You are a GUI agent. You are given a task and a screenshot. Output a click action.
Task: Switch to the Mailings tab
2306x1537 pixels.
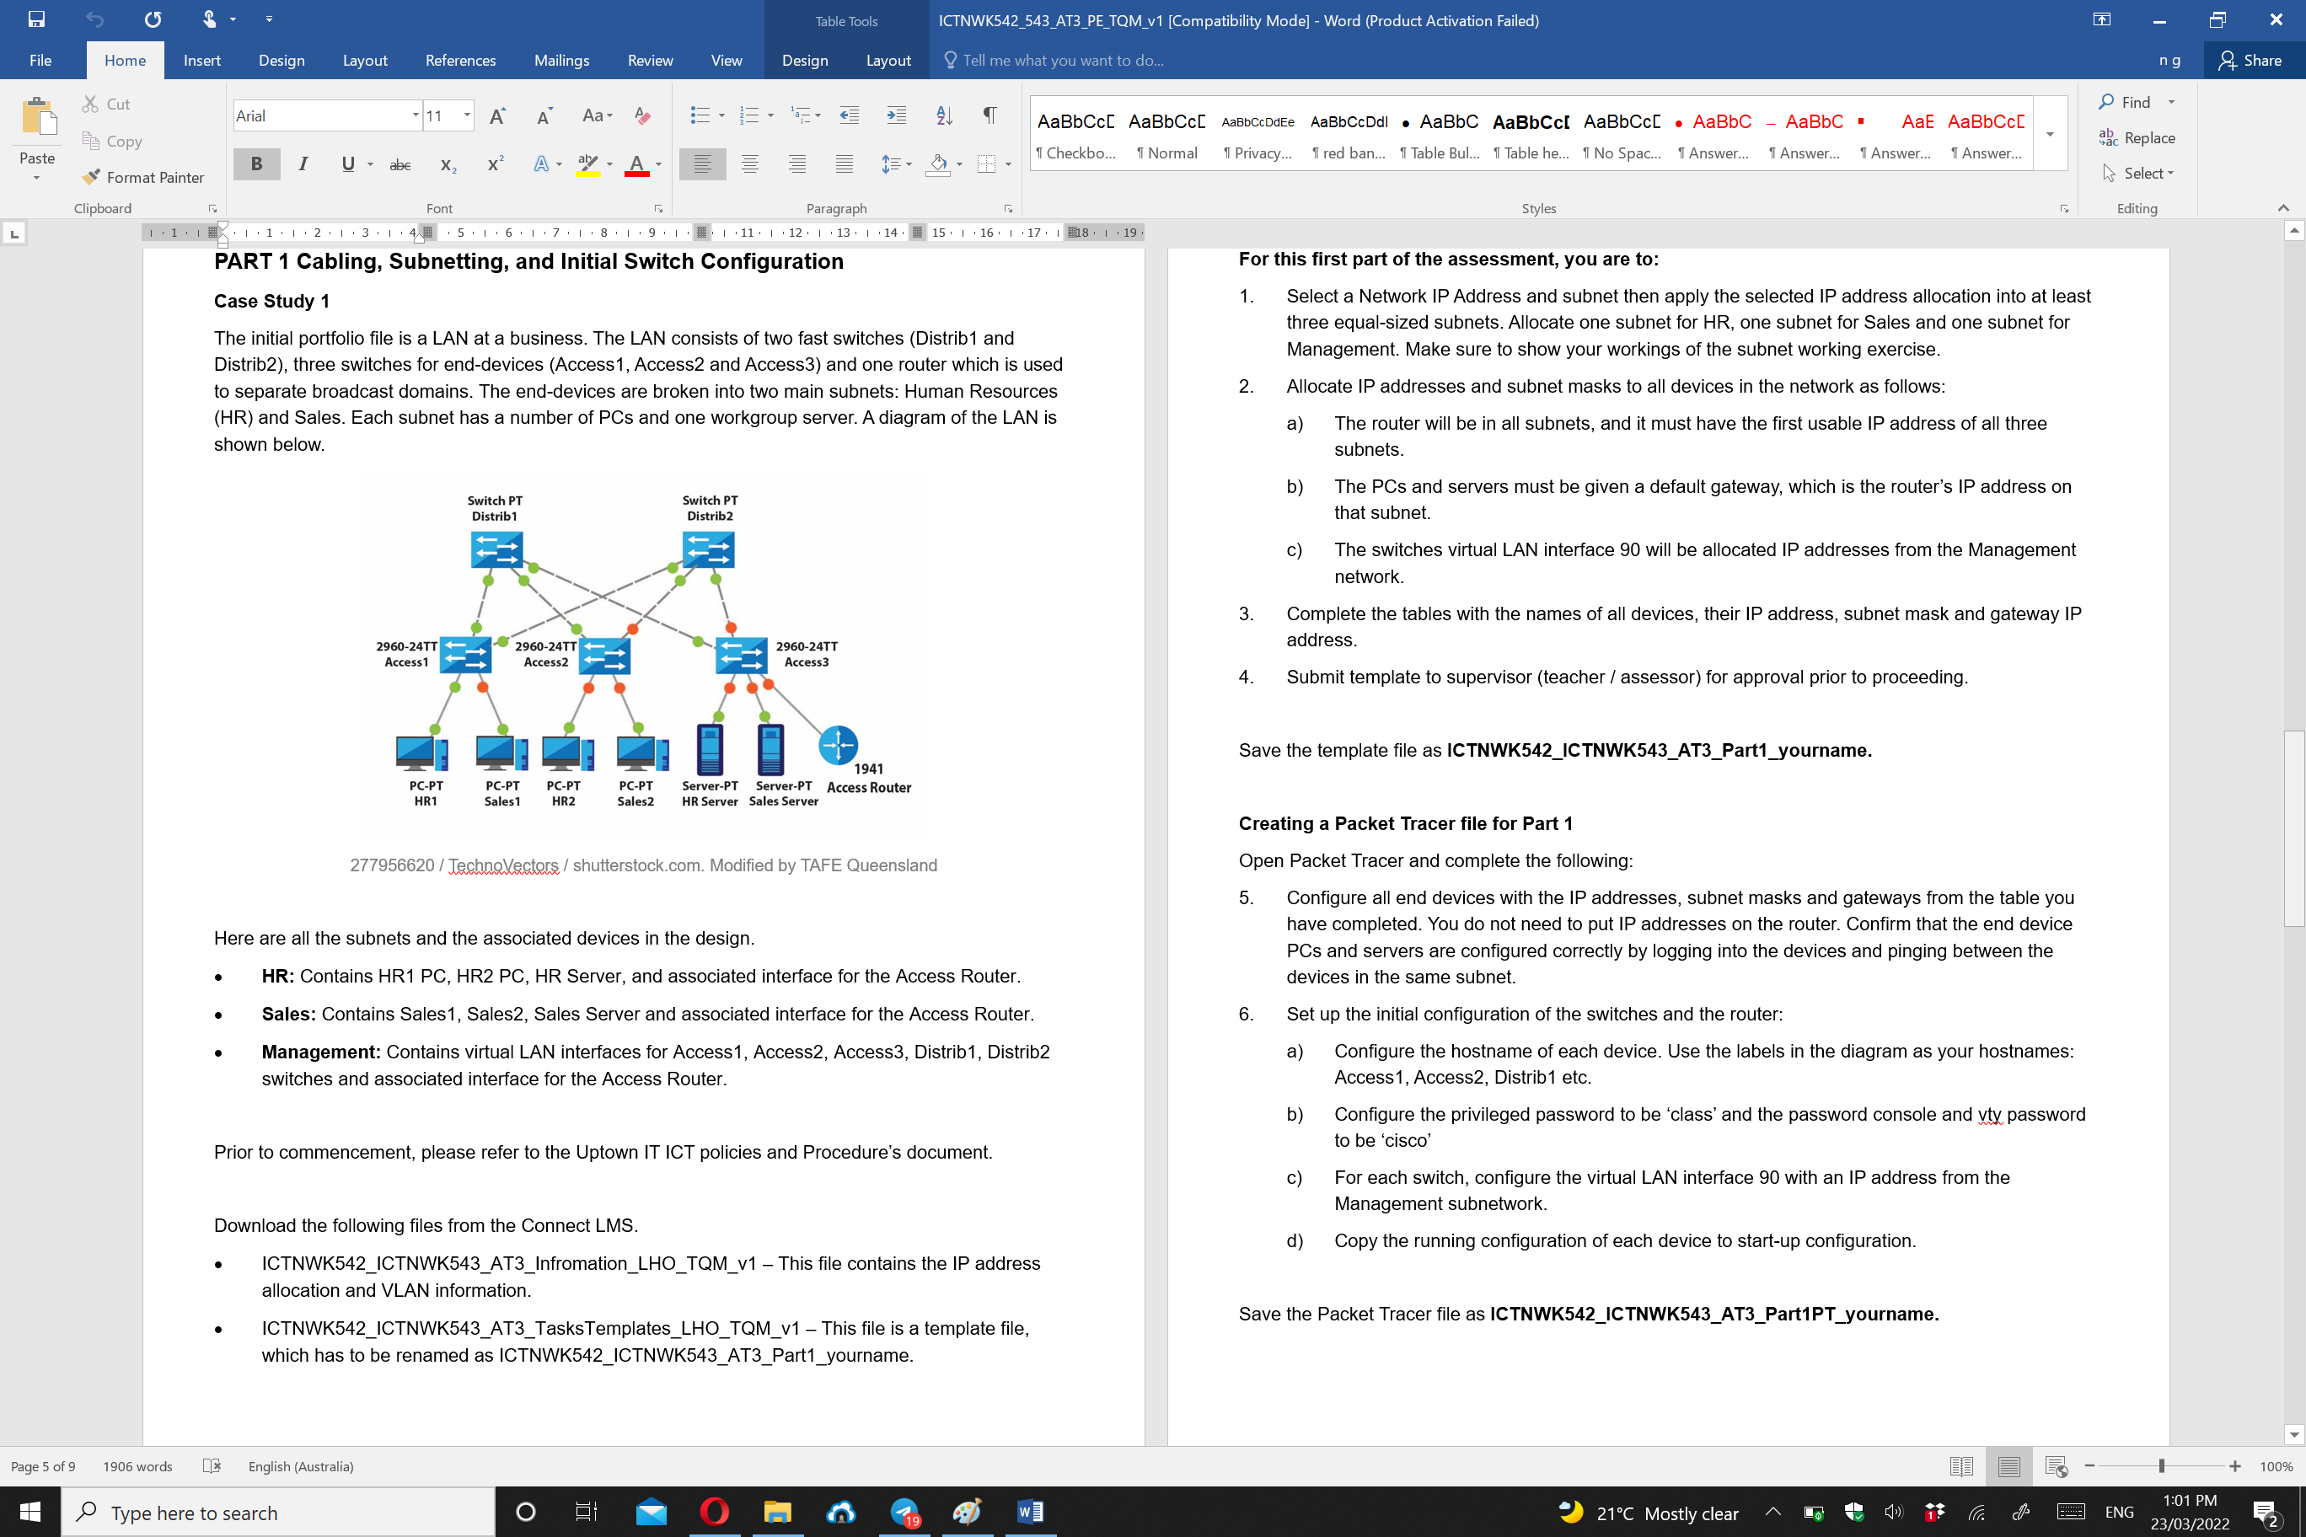click(x=562, y=61)
